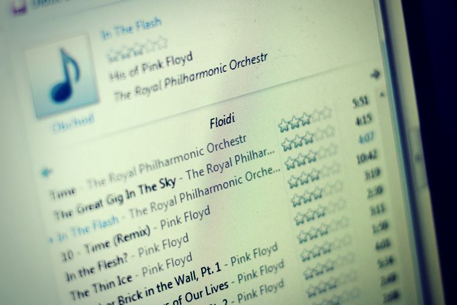Click the right arrow icon above the track list
This screenshot has width=457, height=305.
click(375, 75)
